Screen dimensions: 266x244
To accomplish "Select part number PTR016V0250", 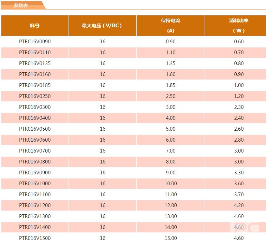I will 35,96.
